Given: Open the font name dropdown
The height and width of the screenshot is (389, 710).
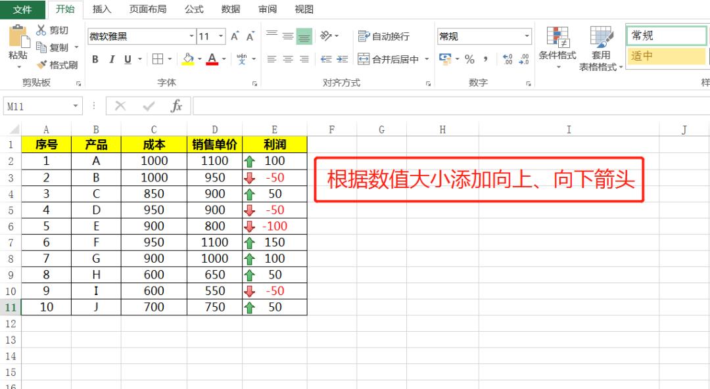Looking at the screenshot, I should (x=191, y=36).
